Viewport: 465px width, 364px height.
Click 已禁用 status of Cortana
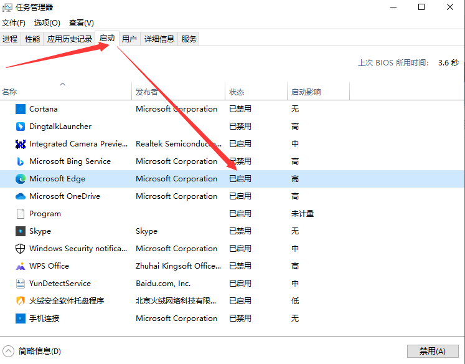pyautogui.click(x=240, y=109)
